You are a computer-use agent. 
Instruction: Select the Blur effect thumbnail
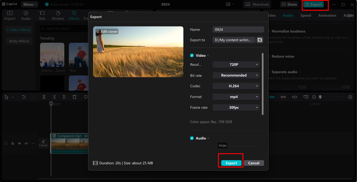[78, 55]
